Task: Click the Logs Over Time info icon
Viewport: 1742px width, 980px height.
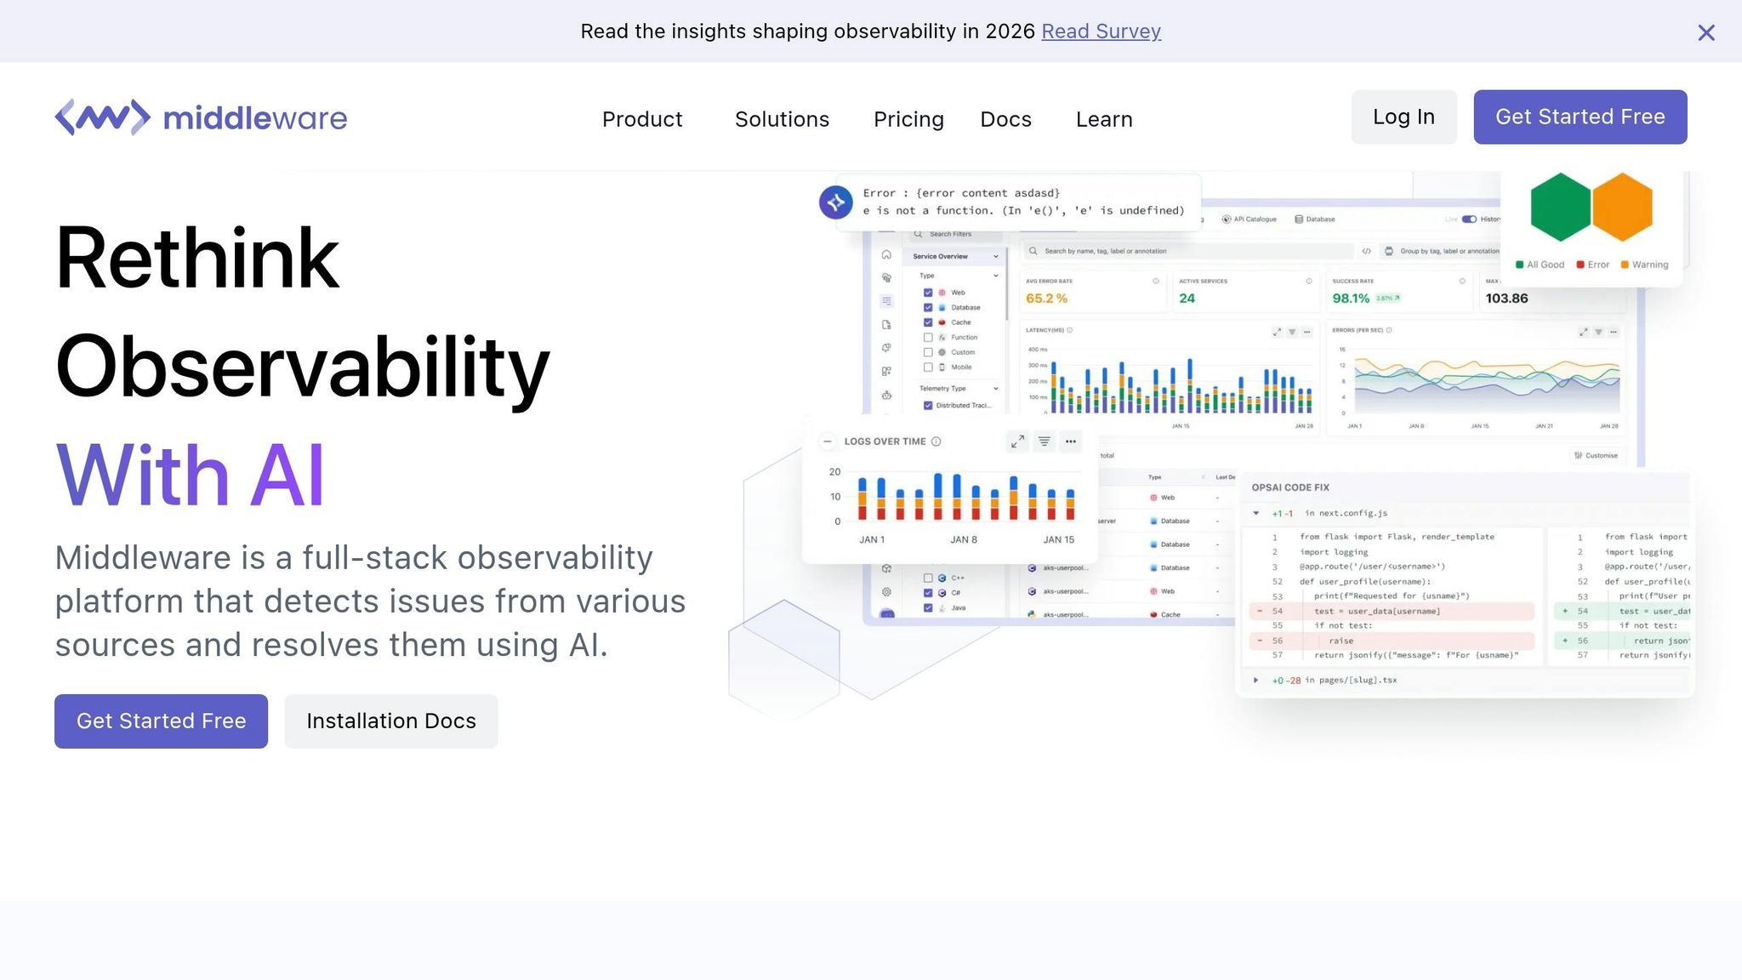Action: pos(936,442)
